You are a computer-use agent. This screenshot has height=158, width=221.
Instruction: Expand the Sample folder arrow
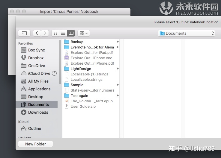(x=118, y=85)
